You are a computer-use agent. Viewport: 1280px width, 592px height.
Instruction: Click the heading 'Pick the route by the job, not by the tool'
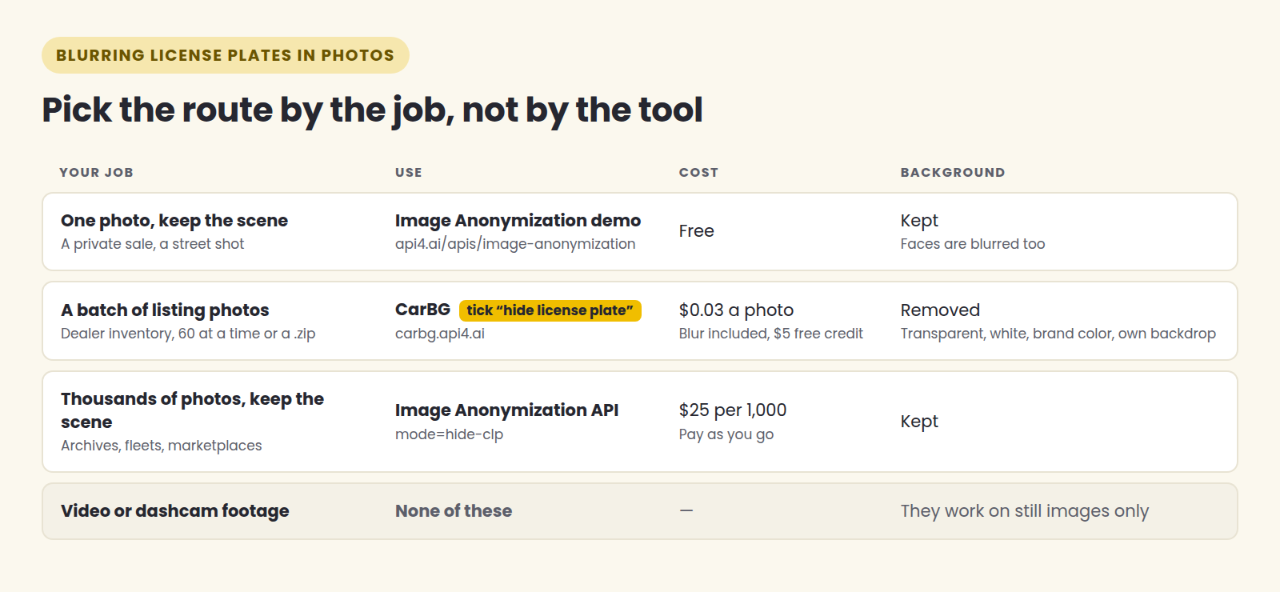372,110
